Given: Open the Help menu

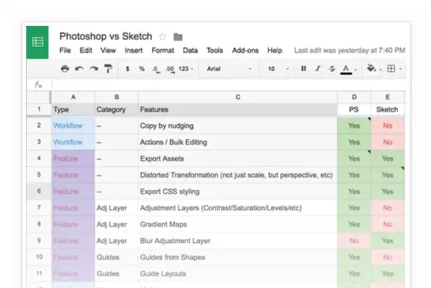Looking at the screenshot, I should click(x=274, y=51).
